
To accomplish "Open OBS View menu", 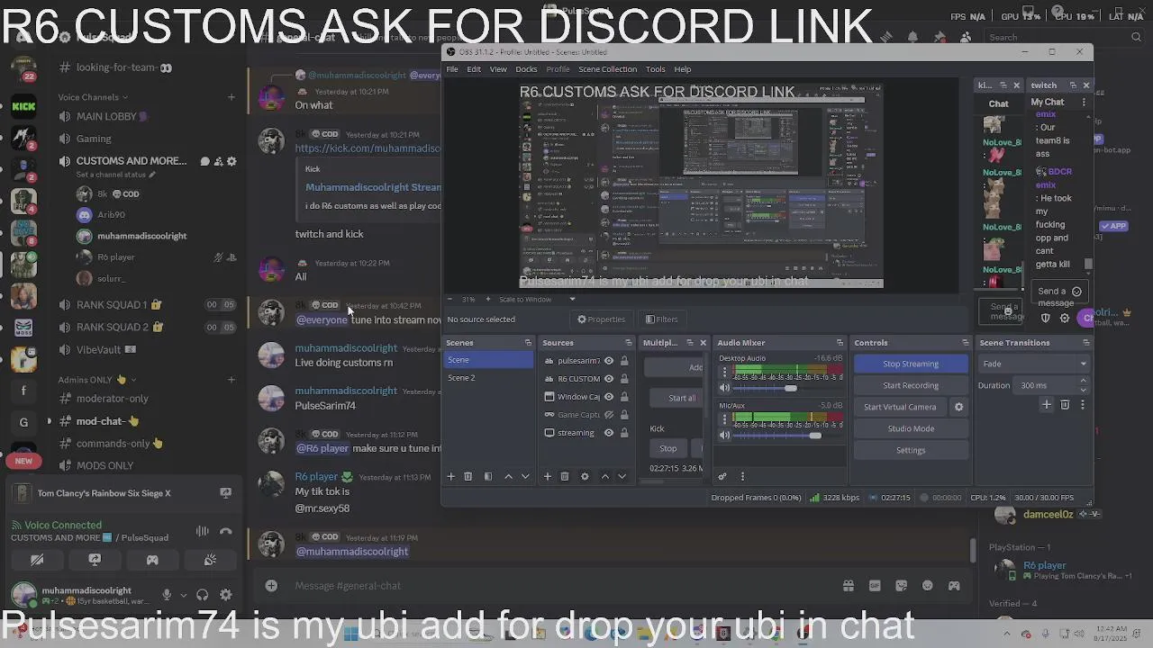I will (x=498, y=69).
